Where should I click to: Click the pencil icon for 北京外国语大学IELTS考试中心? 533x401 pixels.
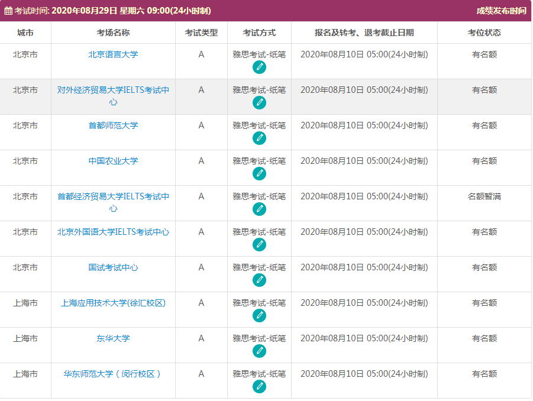coord(259,245)
